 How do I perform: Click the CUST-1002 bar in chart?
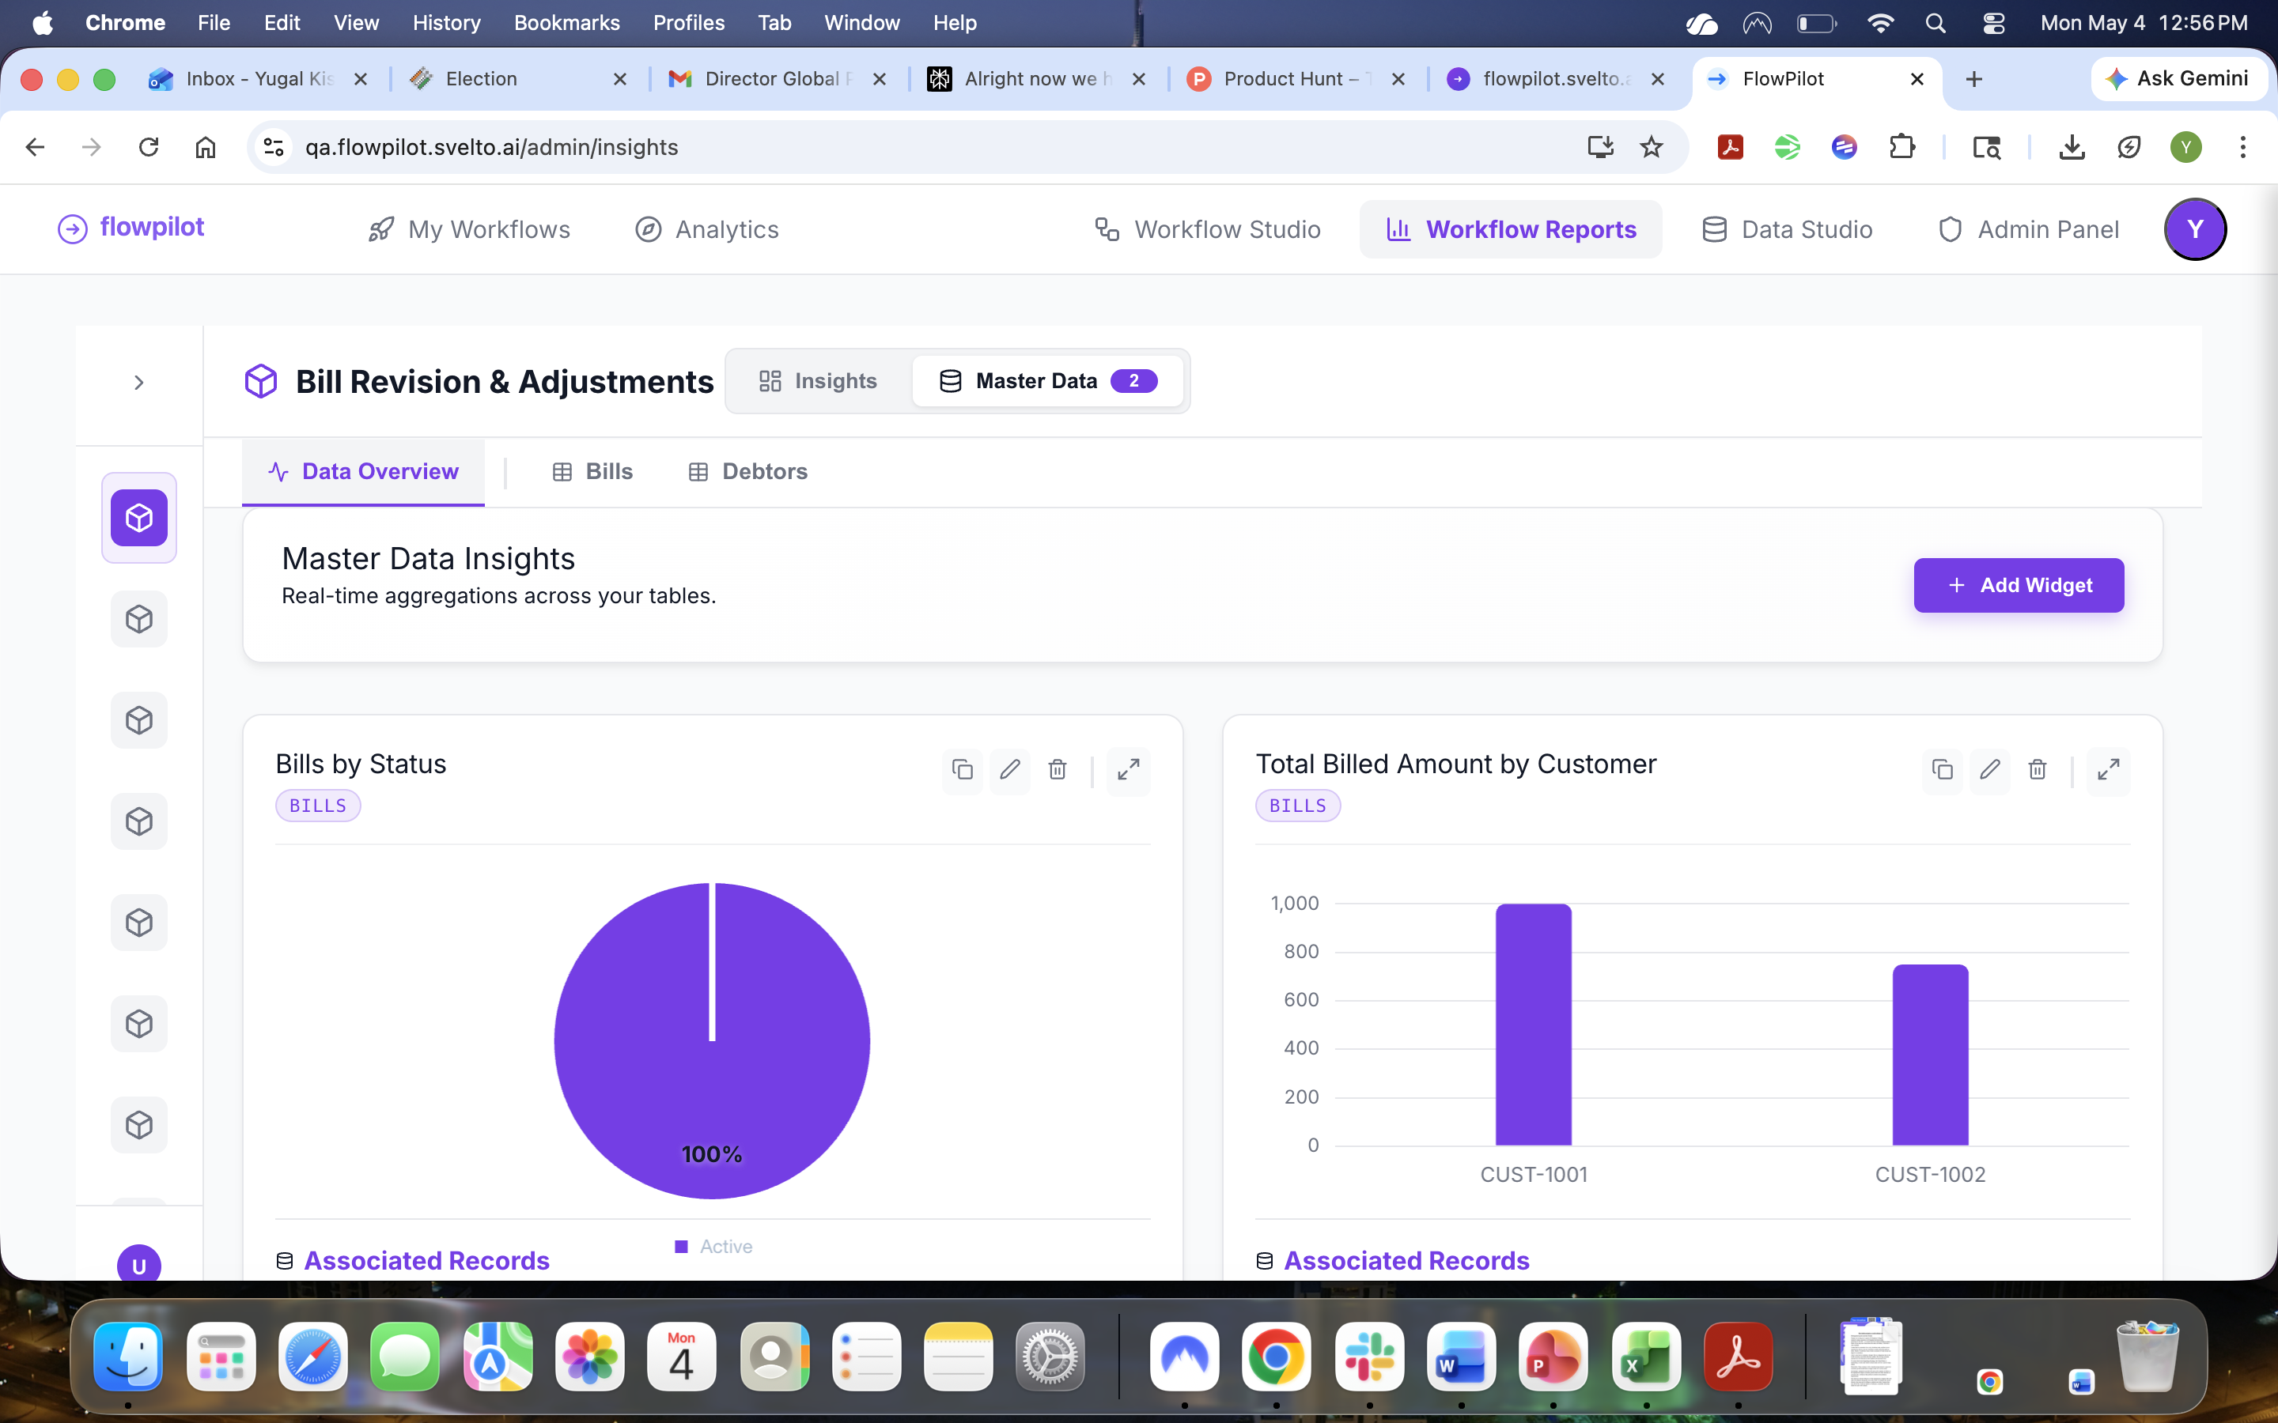(x=1930, y=1054)
